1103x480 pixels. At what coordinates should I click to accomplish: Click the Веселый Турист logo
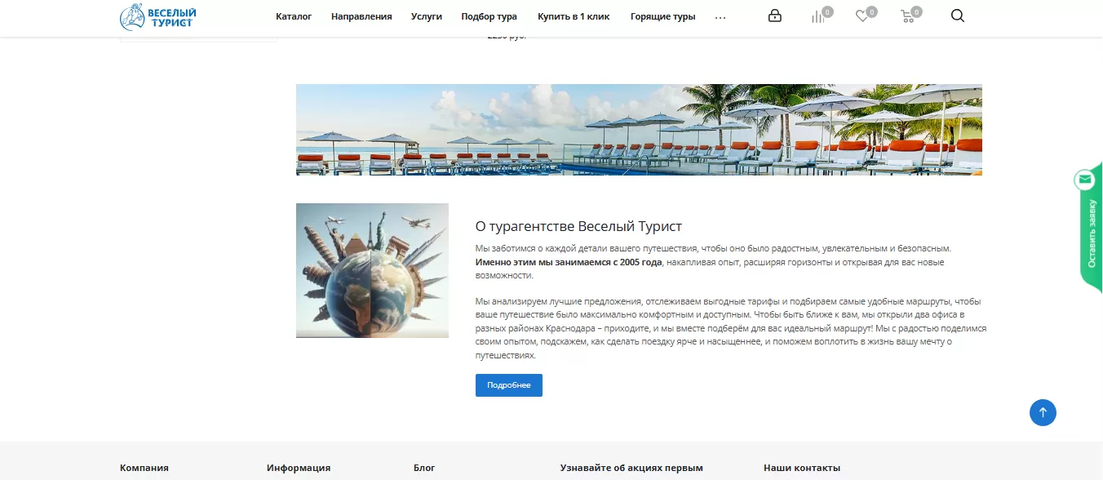pyautogui.click(x=158, y=16)
